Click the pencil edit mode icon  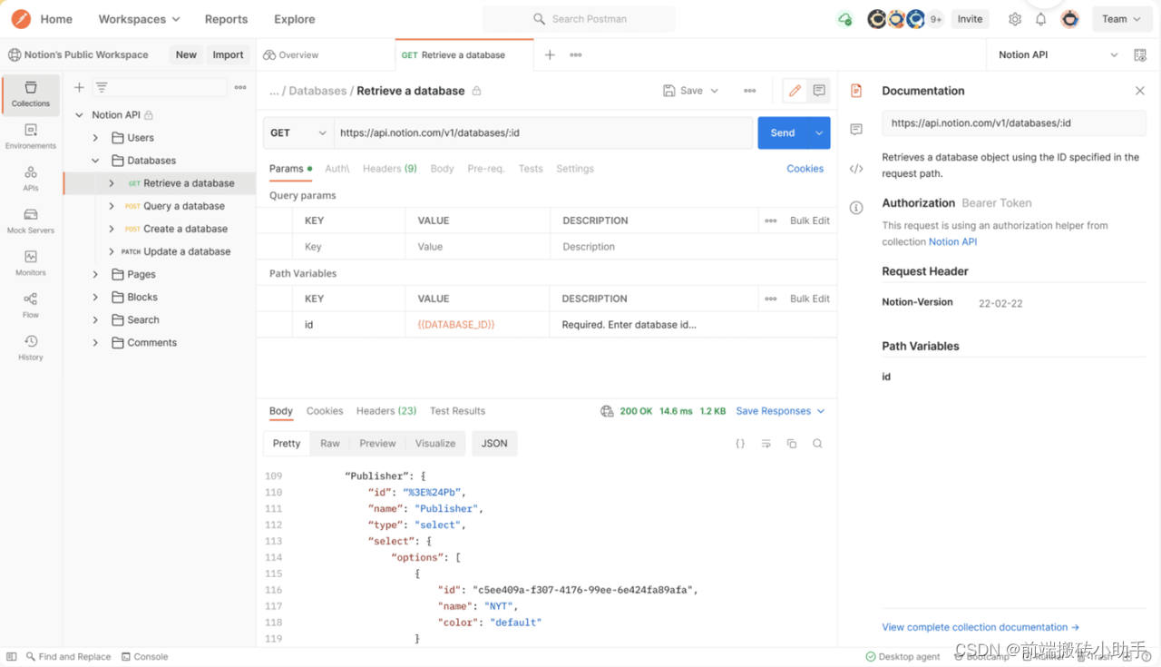795,91
